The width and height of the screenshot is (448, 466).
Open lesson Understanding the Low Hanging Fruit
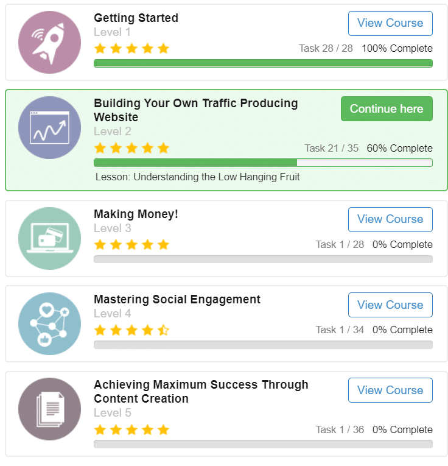pyautogui.click(x=197, y=177)
